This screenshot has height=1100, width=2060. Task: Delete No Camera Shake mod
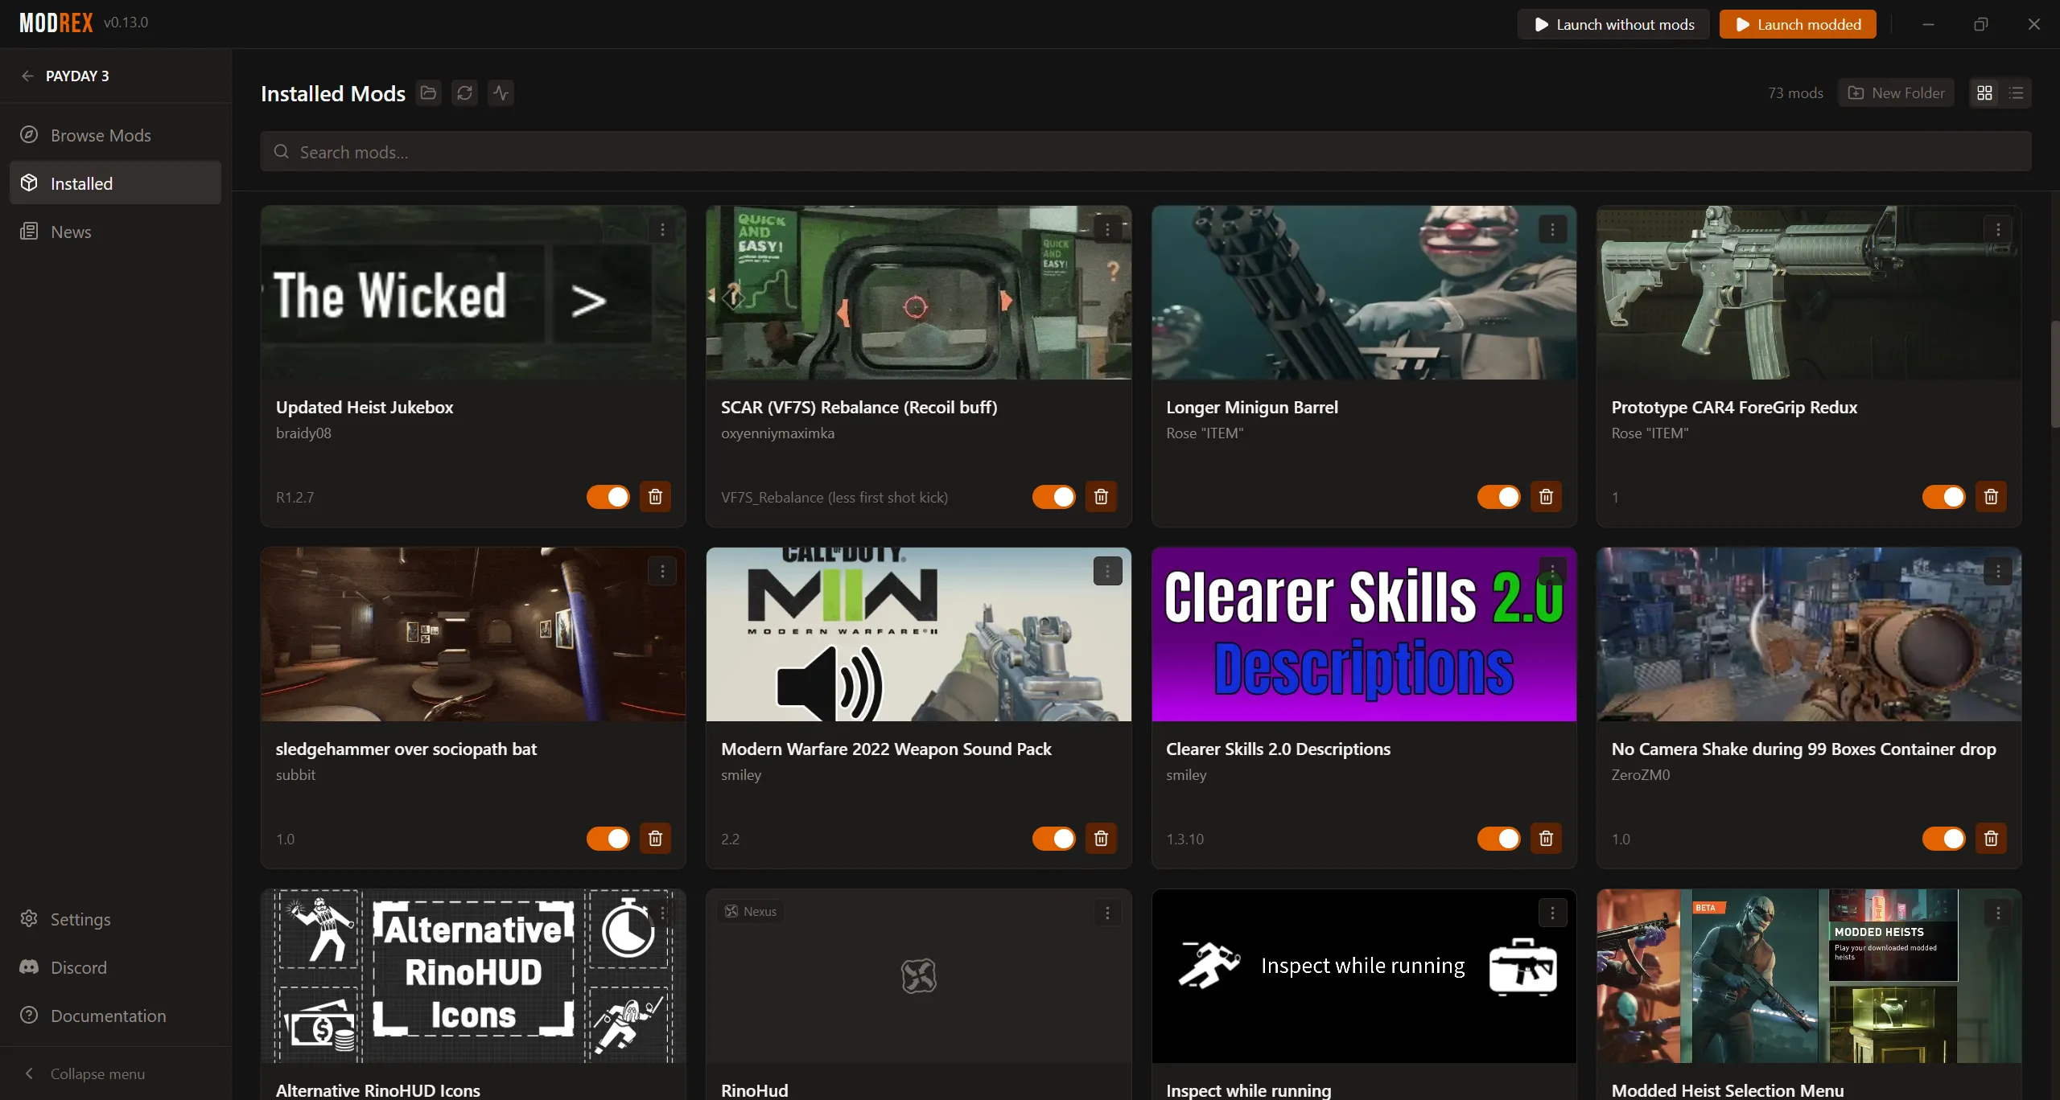[x=1991, y=839]
